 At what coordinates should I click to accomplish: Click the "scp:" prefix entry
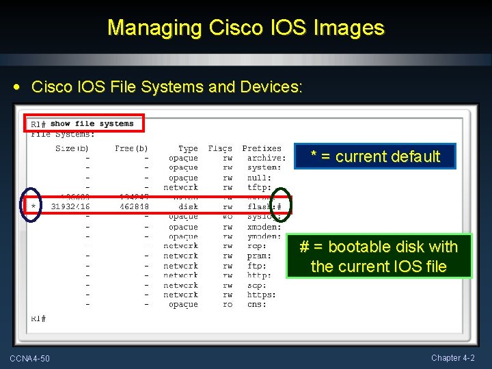pos(256,286)
